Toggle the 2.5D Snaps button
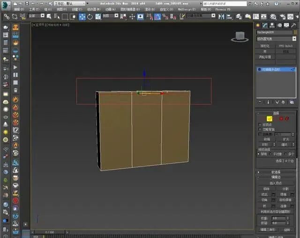The width and height of the screenshot is (300, 238). (x=150, y=17)
